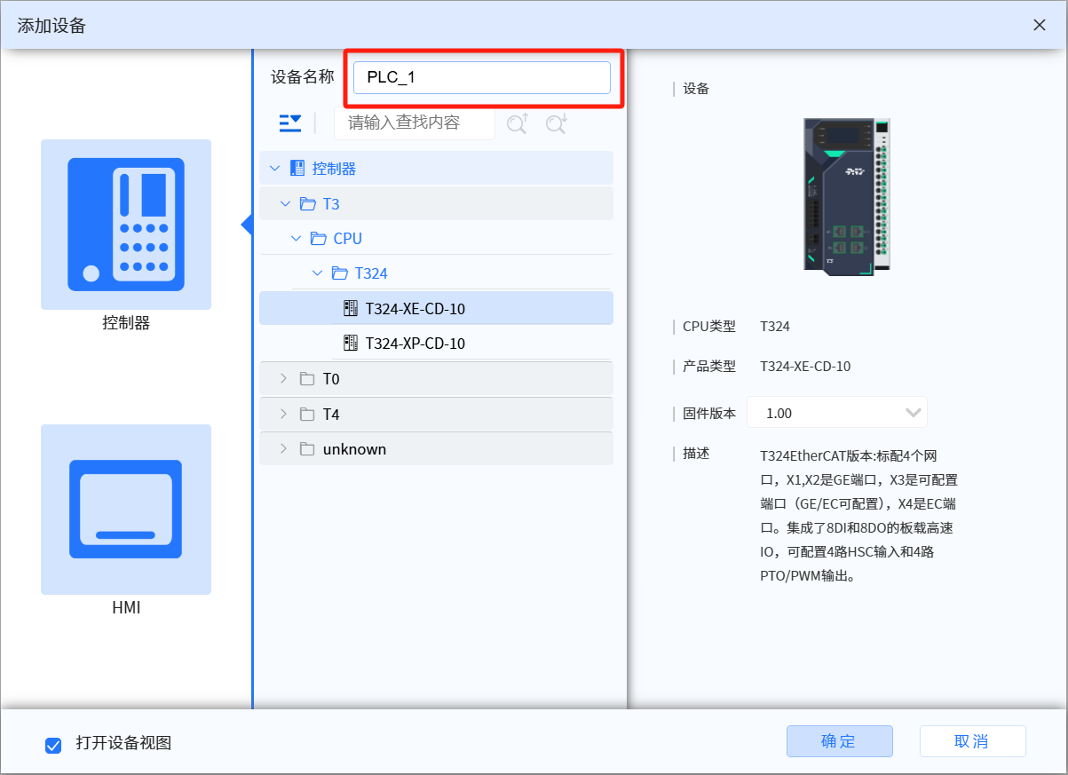Click the T324-XE-CD-10 module icon

[351, 308]
